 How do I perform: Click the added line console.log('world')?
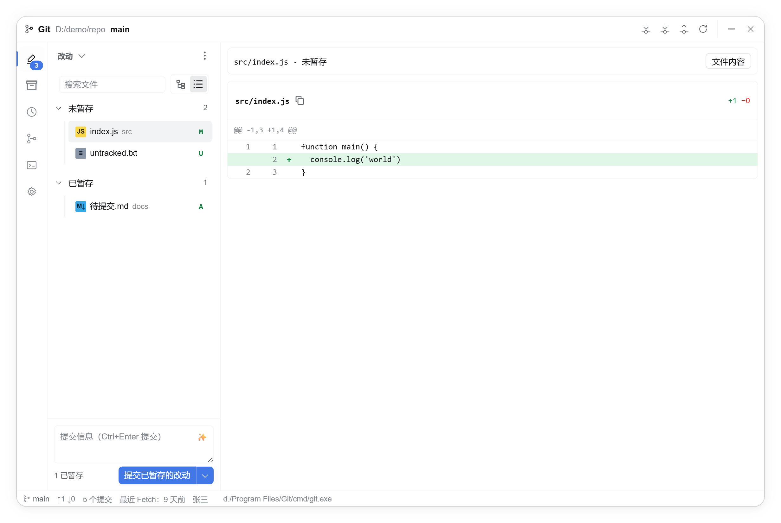[493, 160]
